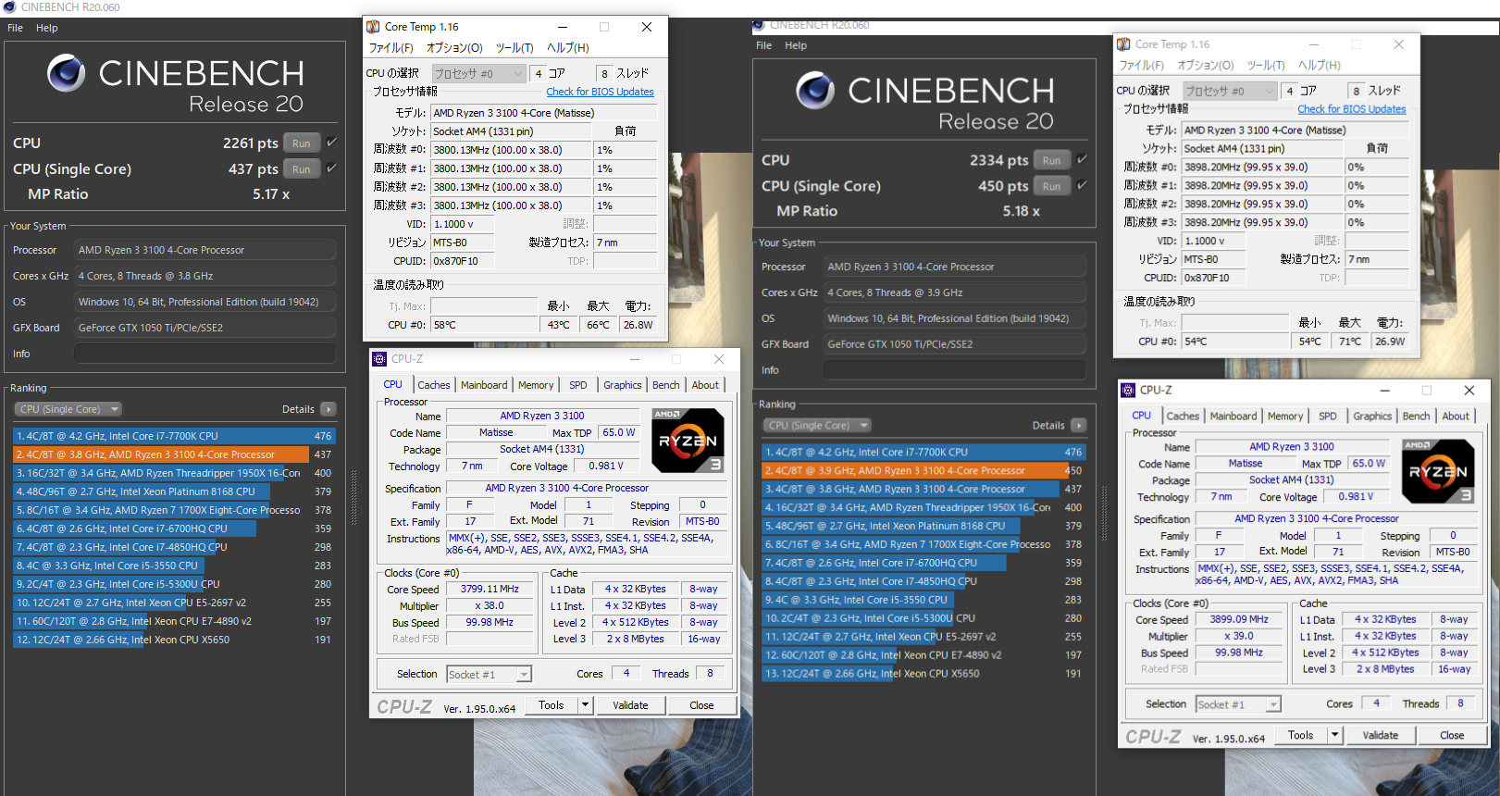
Task: Toggle the CPU (Single Core) checkbox beside 450 pts
Action: (1082, 185)
